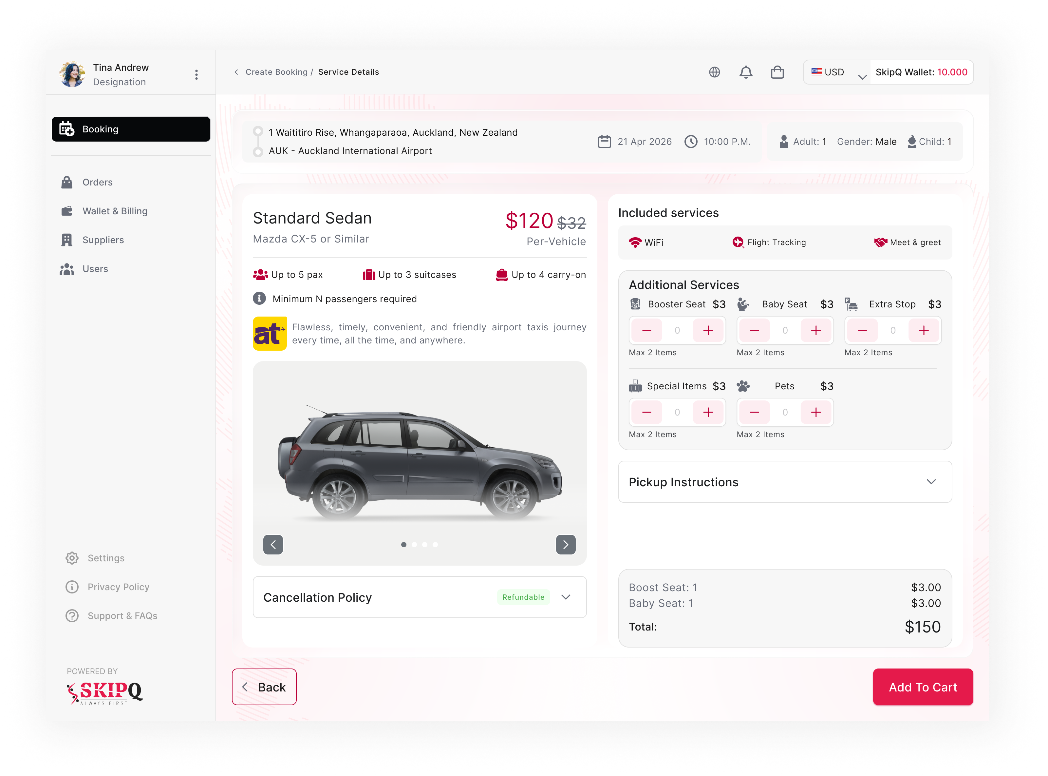The width and height of the screenshot is (1048, 776).
Task: Open Support & FAQs link
Action: pyautogui.click(x=111, y=615)
